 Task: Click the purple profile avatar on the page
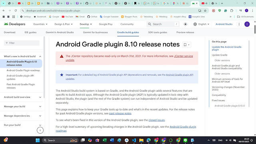[x=247, y=24]
